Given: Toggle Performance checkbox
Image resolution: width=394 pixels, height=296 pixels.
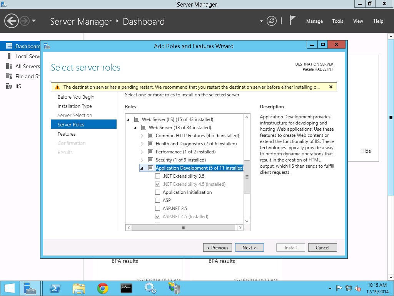Looking at the screenshot, I should pyautogui.click(x=150, y=151).
